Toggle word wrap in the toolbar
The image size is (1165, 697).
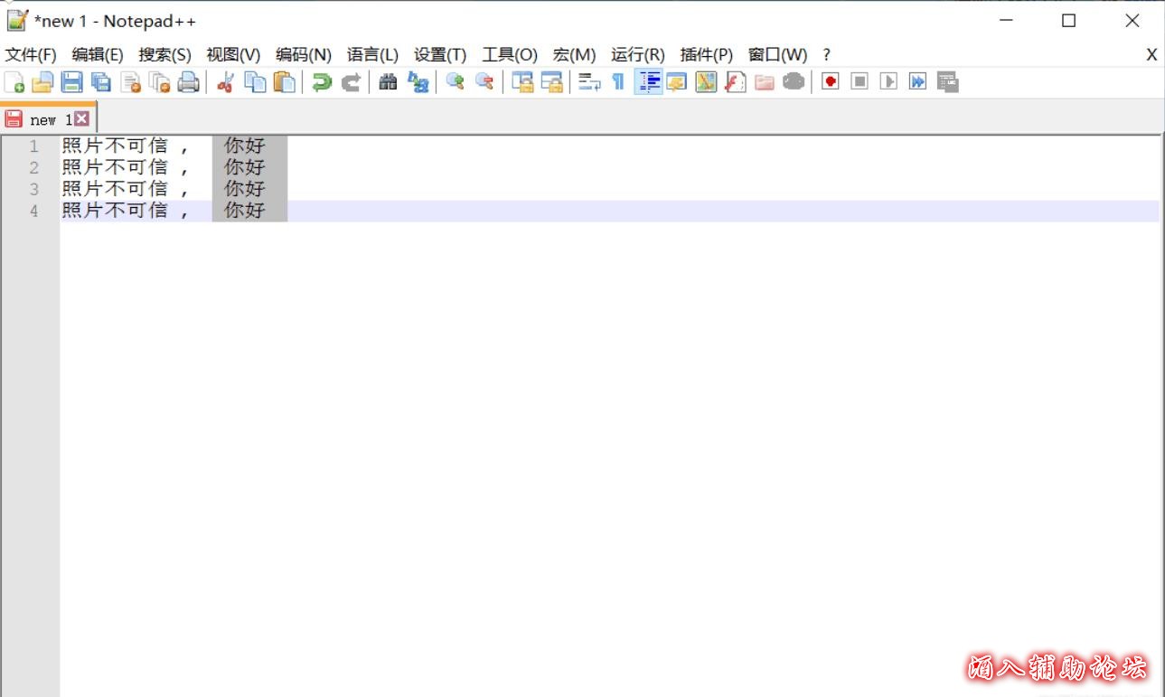coord(589,82)
